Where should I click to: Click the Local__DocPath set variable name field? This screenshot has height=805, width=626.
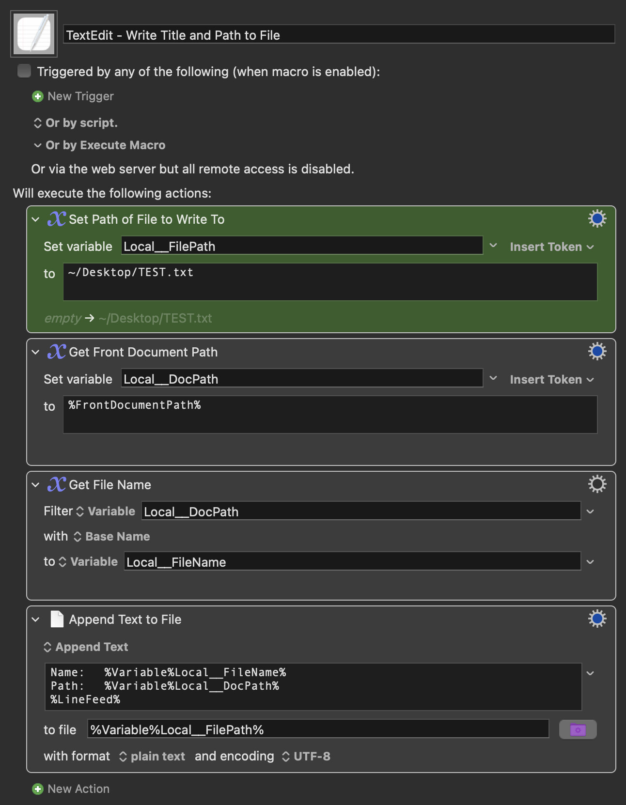(302, 379)
